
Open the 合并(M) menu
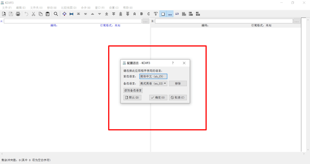86,8
